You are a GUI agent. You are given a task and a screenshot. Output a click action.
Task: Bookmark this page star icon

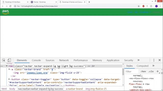point(139,6)
